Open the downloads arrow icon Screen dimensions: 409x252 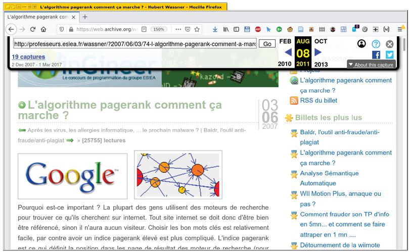tap(215, 29)
